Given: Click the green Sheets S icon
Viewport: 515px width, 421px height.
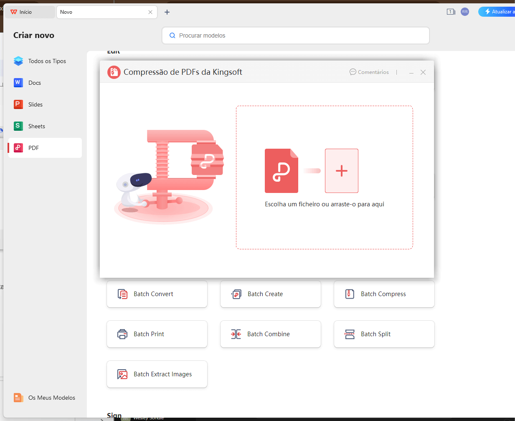Looking at the screenshot, I should pos(18,126).
